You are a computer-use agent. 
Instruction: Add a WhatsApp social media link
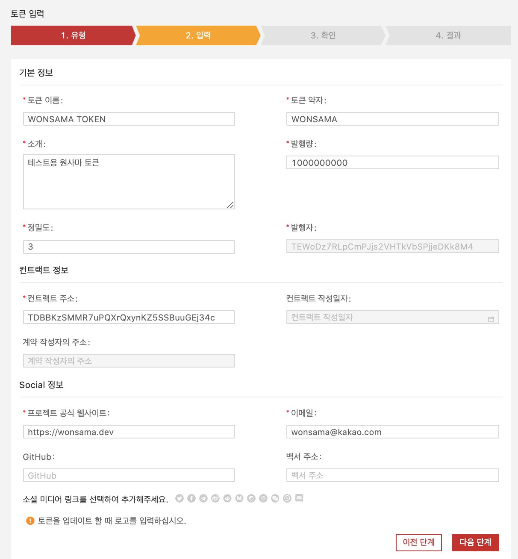click(287, 498)
